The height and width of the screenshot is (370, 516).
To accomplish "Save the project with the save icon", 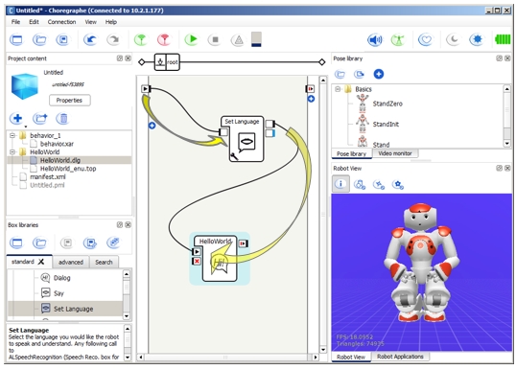I will coord(62,40).
